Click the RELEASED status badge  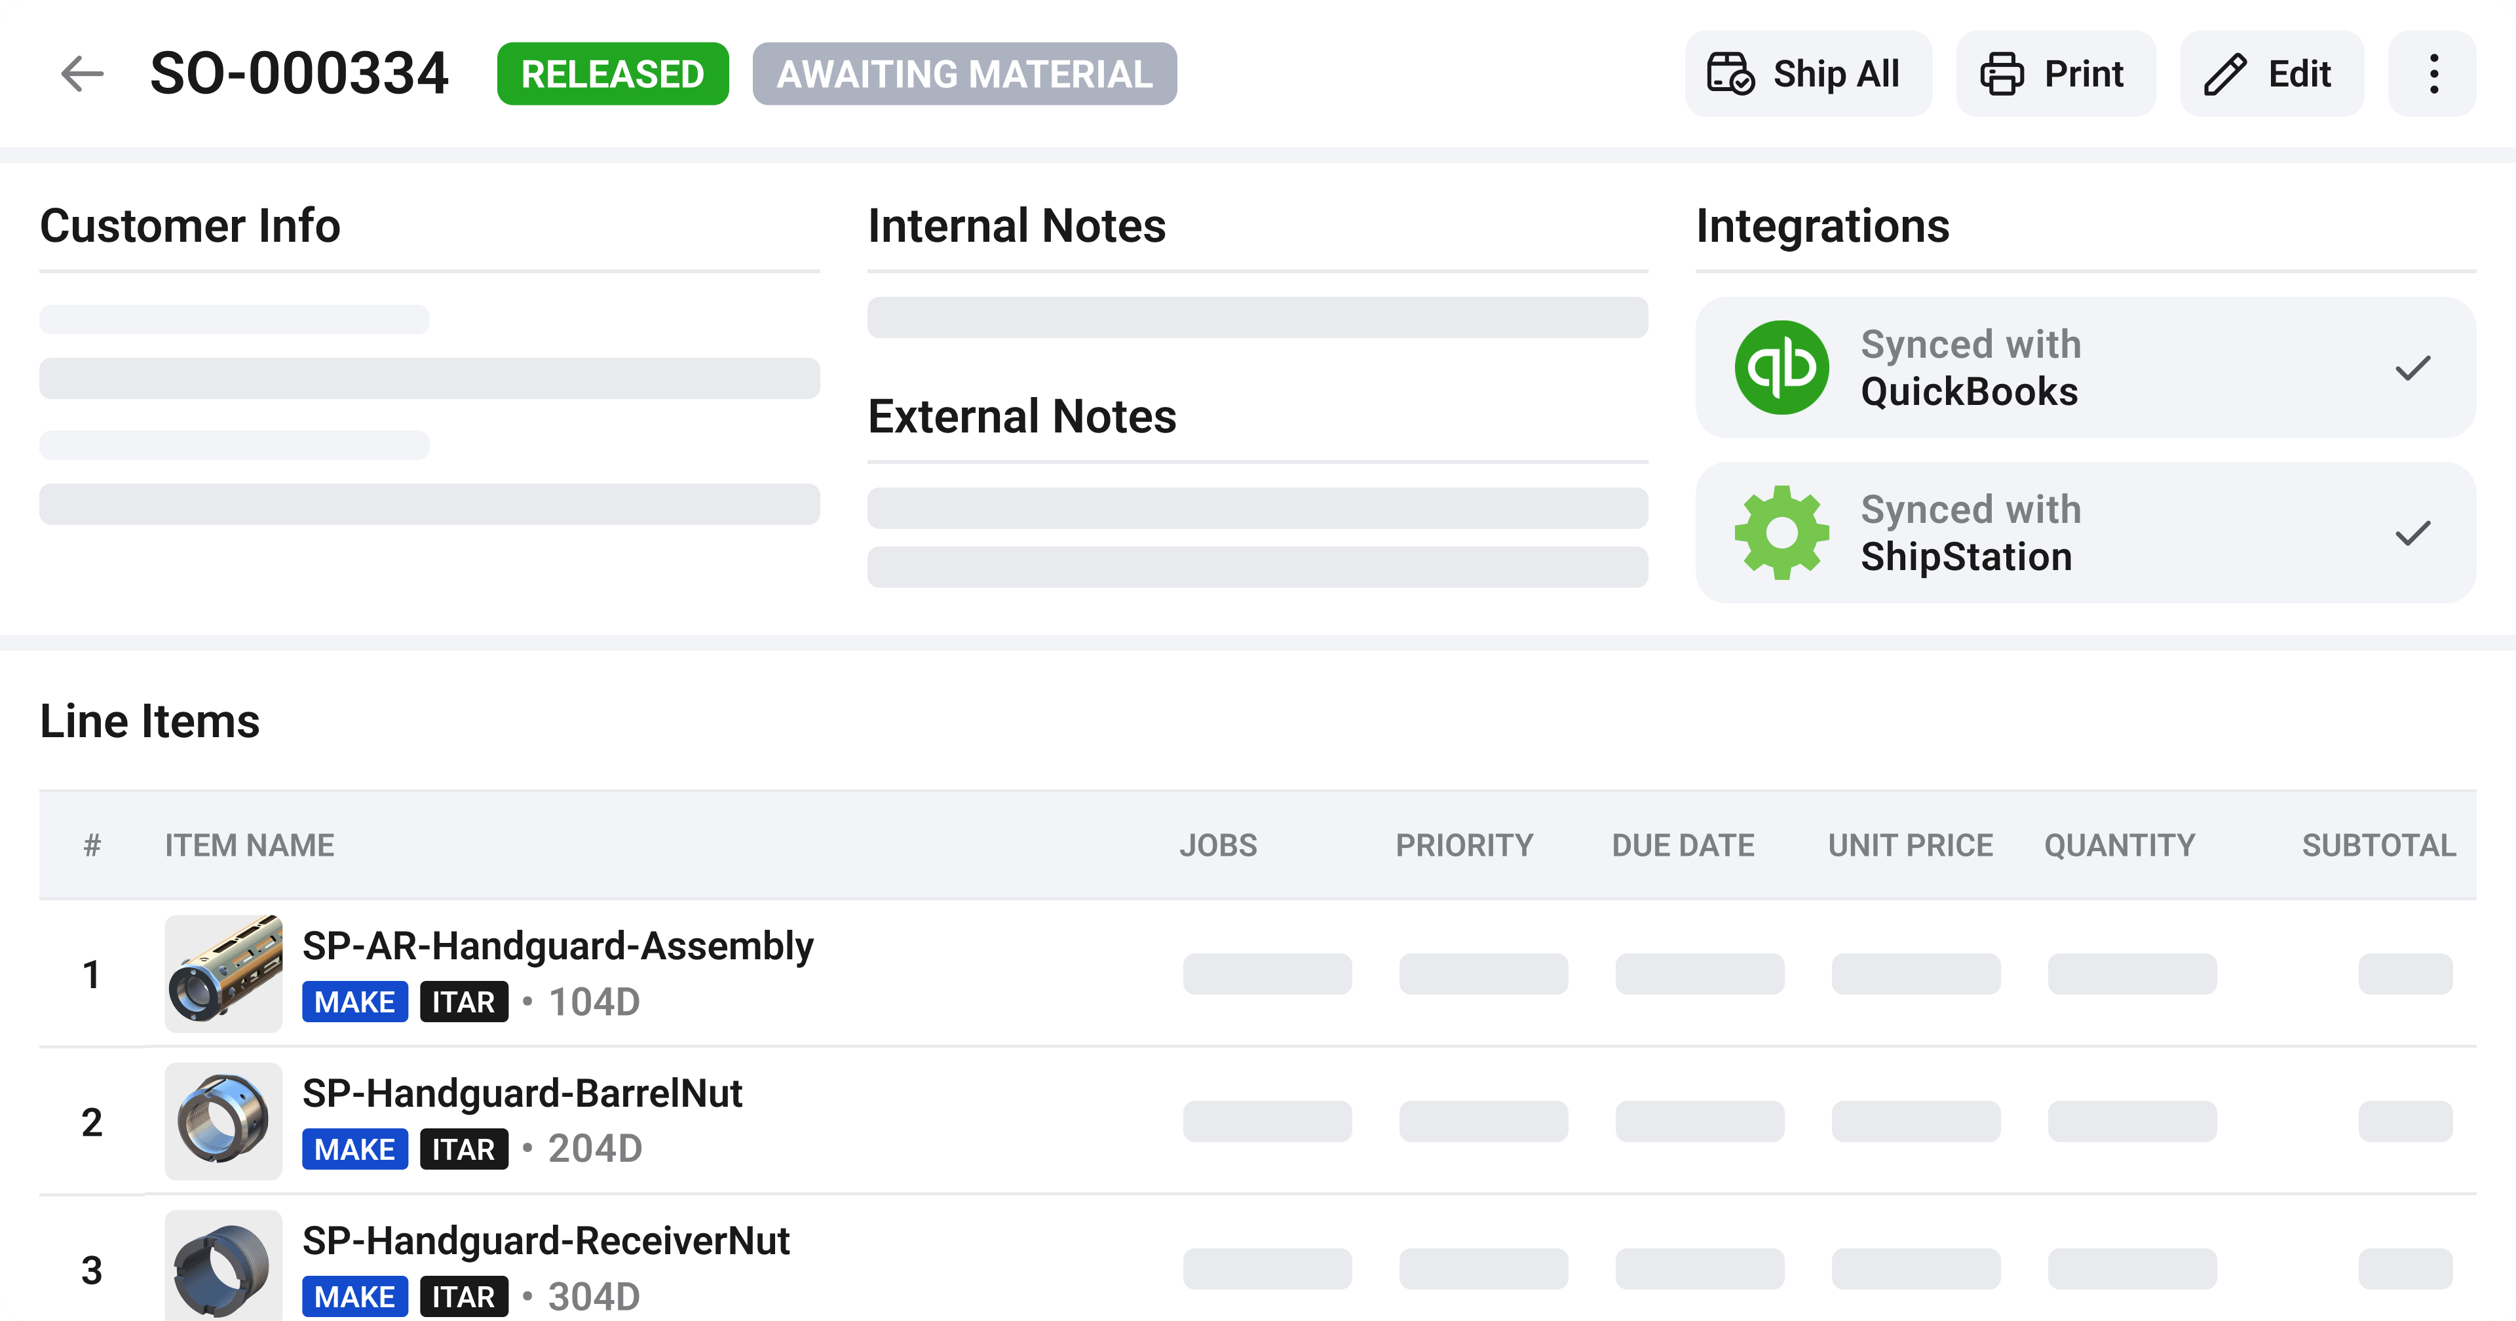click(613, 74)
